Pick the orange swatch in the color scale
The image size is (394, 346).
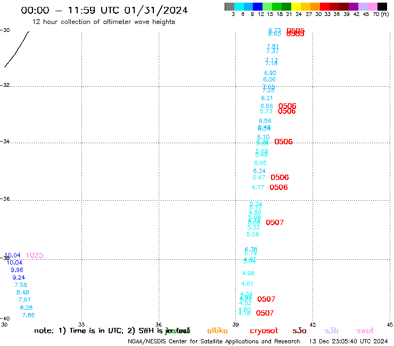(x=315, y=6)
